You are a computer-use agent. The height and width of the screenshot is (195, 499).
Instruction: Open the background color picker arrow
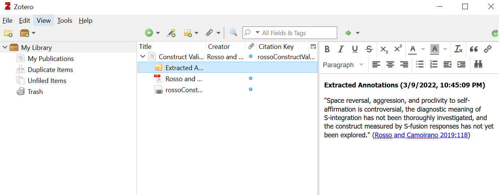coord(445,49)
